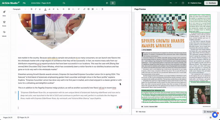Click the blockquote icon
220x120 pixels.
click(x=69, y=9)
